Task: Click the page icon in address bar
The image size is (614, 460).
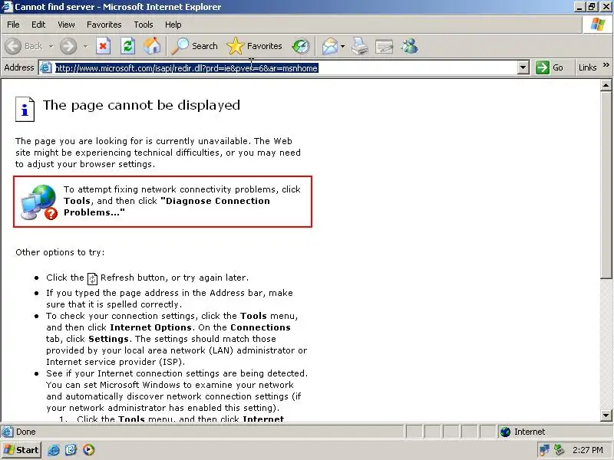Action: click(x=46, y=67)
